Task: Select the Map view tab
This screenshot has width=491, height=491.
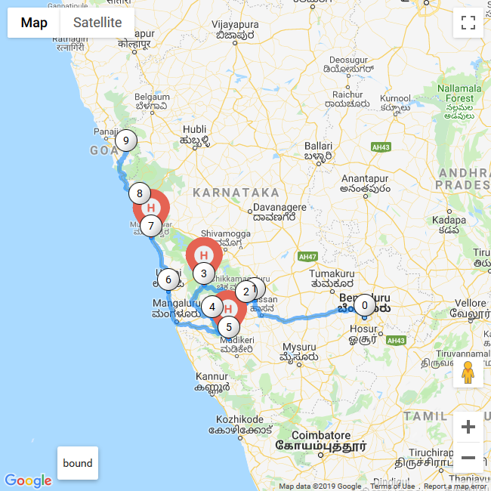Action: (x=34, y=23)
